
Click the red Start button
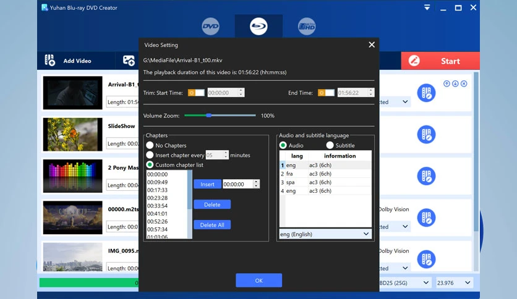[440, 61]
